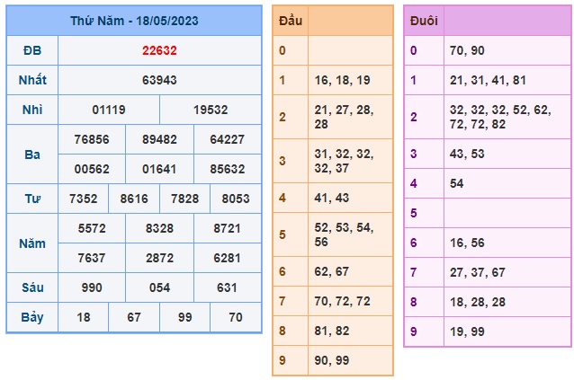Click the 'Bảy' row label
Screen dimensions: 574x380
coord(32,317)
